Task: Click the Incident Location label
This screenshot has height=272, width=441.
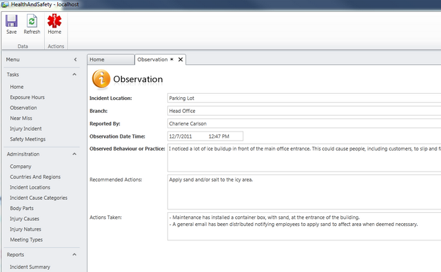Action: pyautogui.click(x=110, y=98)
